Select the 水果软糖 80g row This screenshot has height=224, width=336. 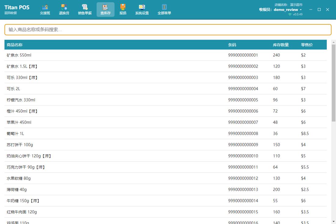(x=166, y=178)
